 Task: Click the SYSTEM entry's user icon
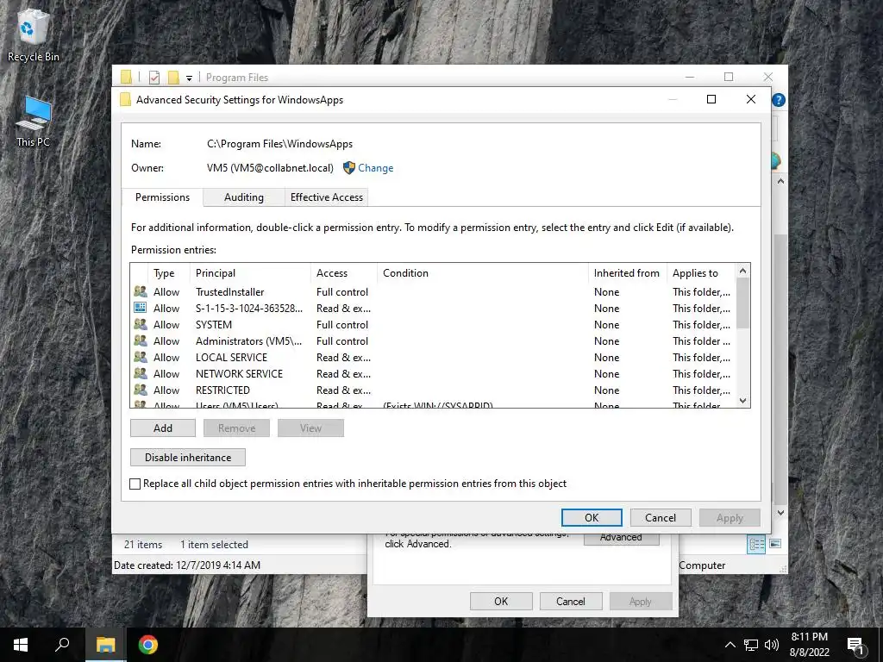pos(141,324)
